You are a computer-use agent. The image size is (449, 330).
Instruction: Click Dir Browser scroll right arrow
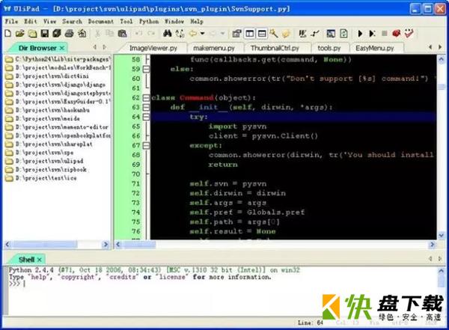(106, 245)
